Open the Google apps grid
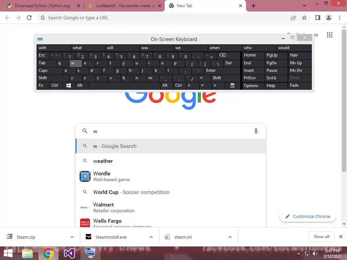Image resolution: width=347 pixels, height=260 pixels. [x=329, y=35]
